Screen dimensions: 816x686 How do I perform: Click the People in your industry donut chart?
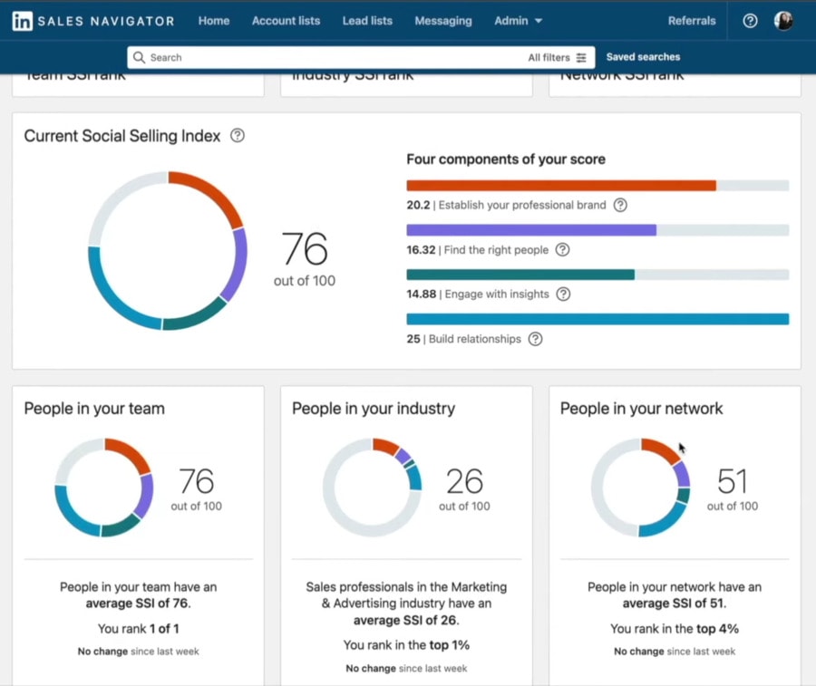372,488
